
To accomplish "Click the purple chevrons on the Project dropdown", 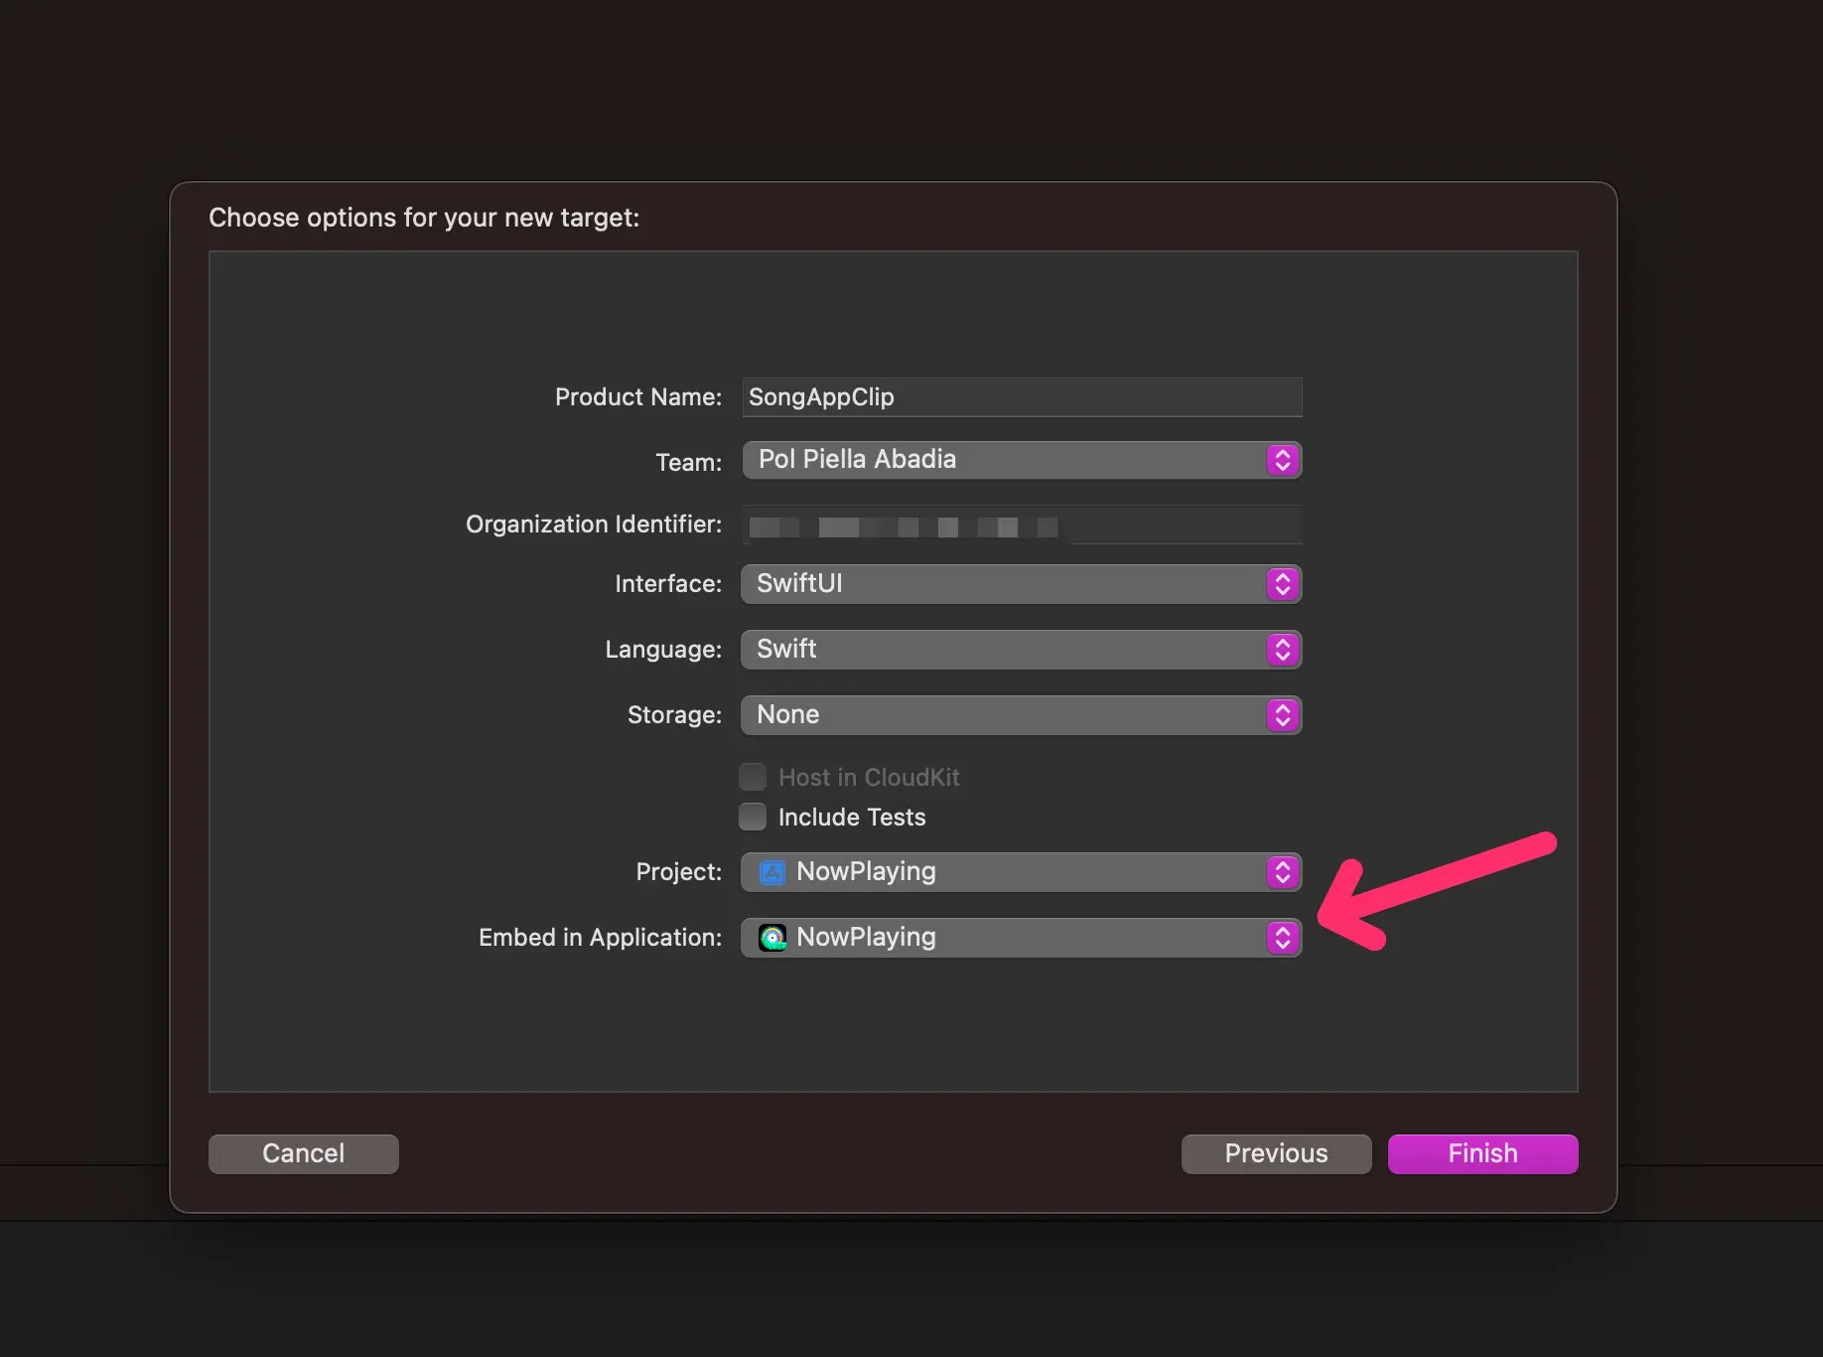I will coord(1282,871).
